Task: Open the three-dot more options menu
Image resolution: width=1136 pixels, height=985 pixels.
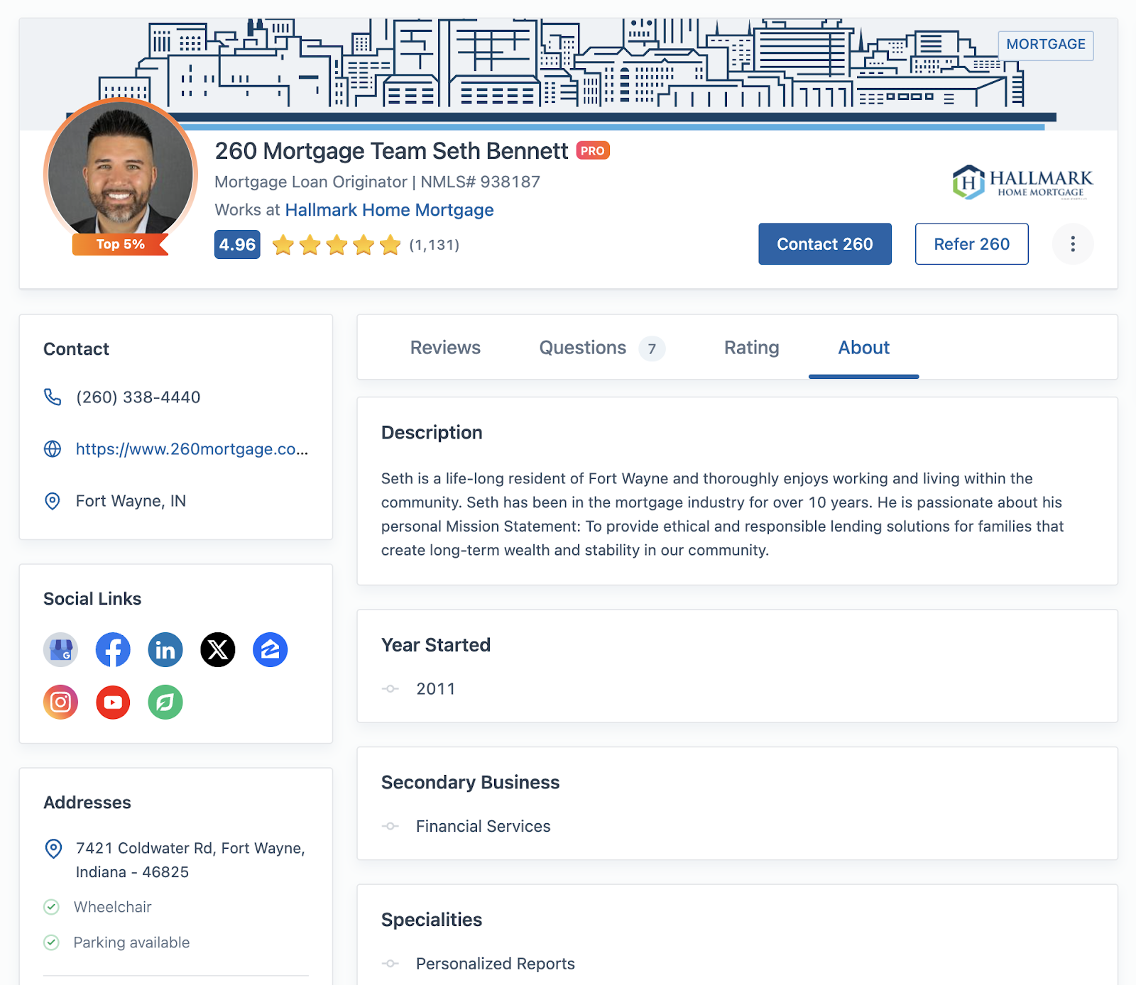Action: tap(1073, 244)
